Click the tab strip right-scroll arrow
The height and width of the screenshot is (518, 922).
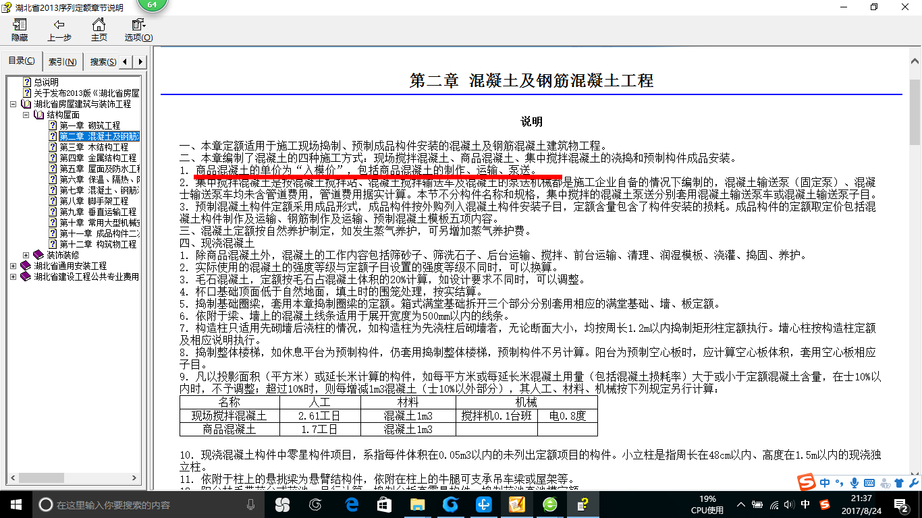point(140,62)
